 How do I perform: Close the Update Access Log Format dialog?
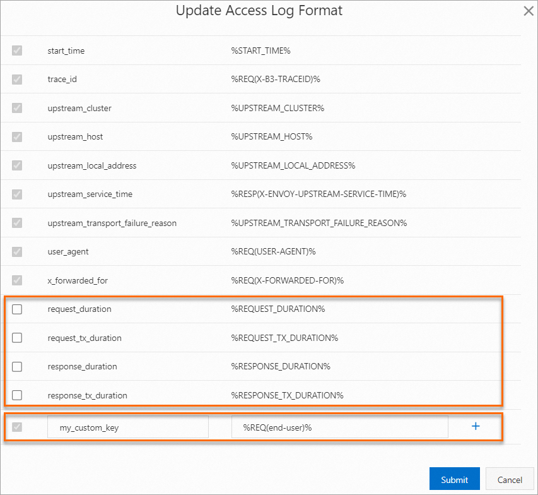pos(529,11)
